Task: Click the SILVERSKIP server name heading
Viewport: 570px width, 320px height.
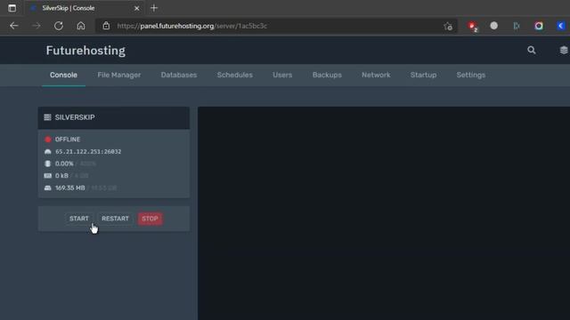Action: (75, 117)
